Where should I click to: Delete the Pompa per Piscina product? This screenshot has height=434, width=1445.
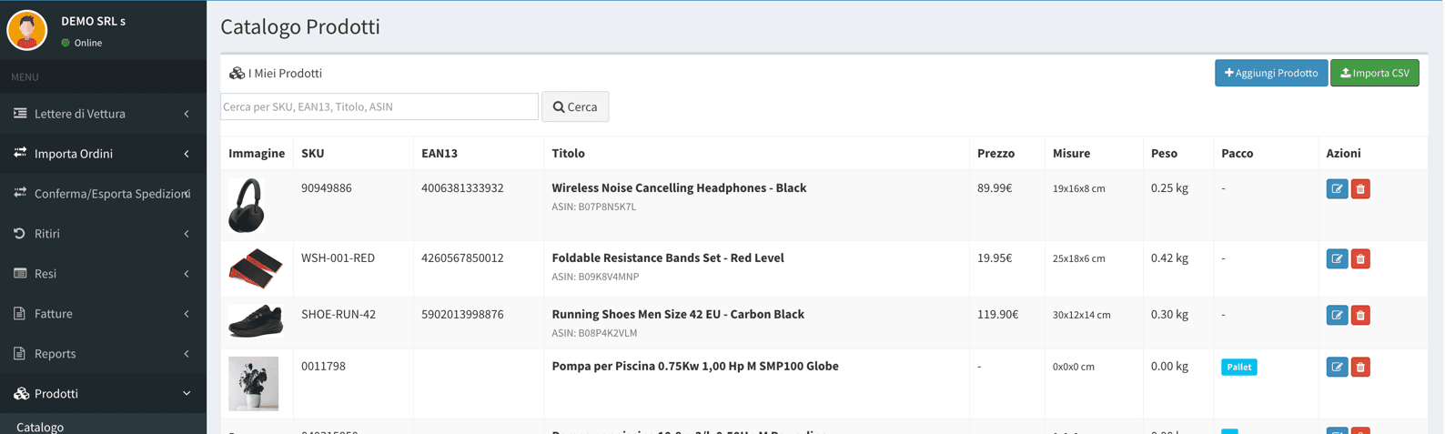click(1360, 368)
